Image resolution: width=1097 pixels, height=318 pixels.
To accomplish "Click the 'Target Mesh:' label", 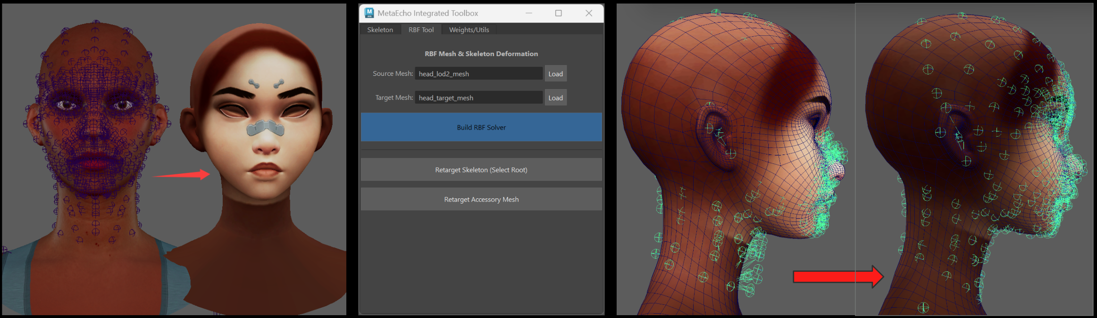I will coord(394,98).
